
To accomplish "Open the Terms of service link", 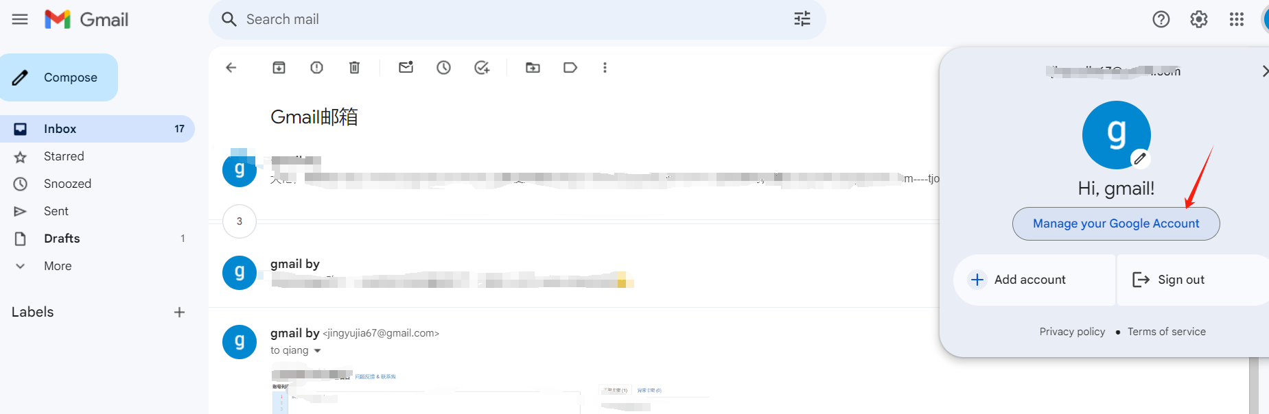I will [1167, 332].
